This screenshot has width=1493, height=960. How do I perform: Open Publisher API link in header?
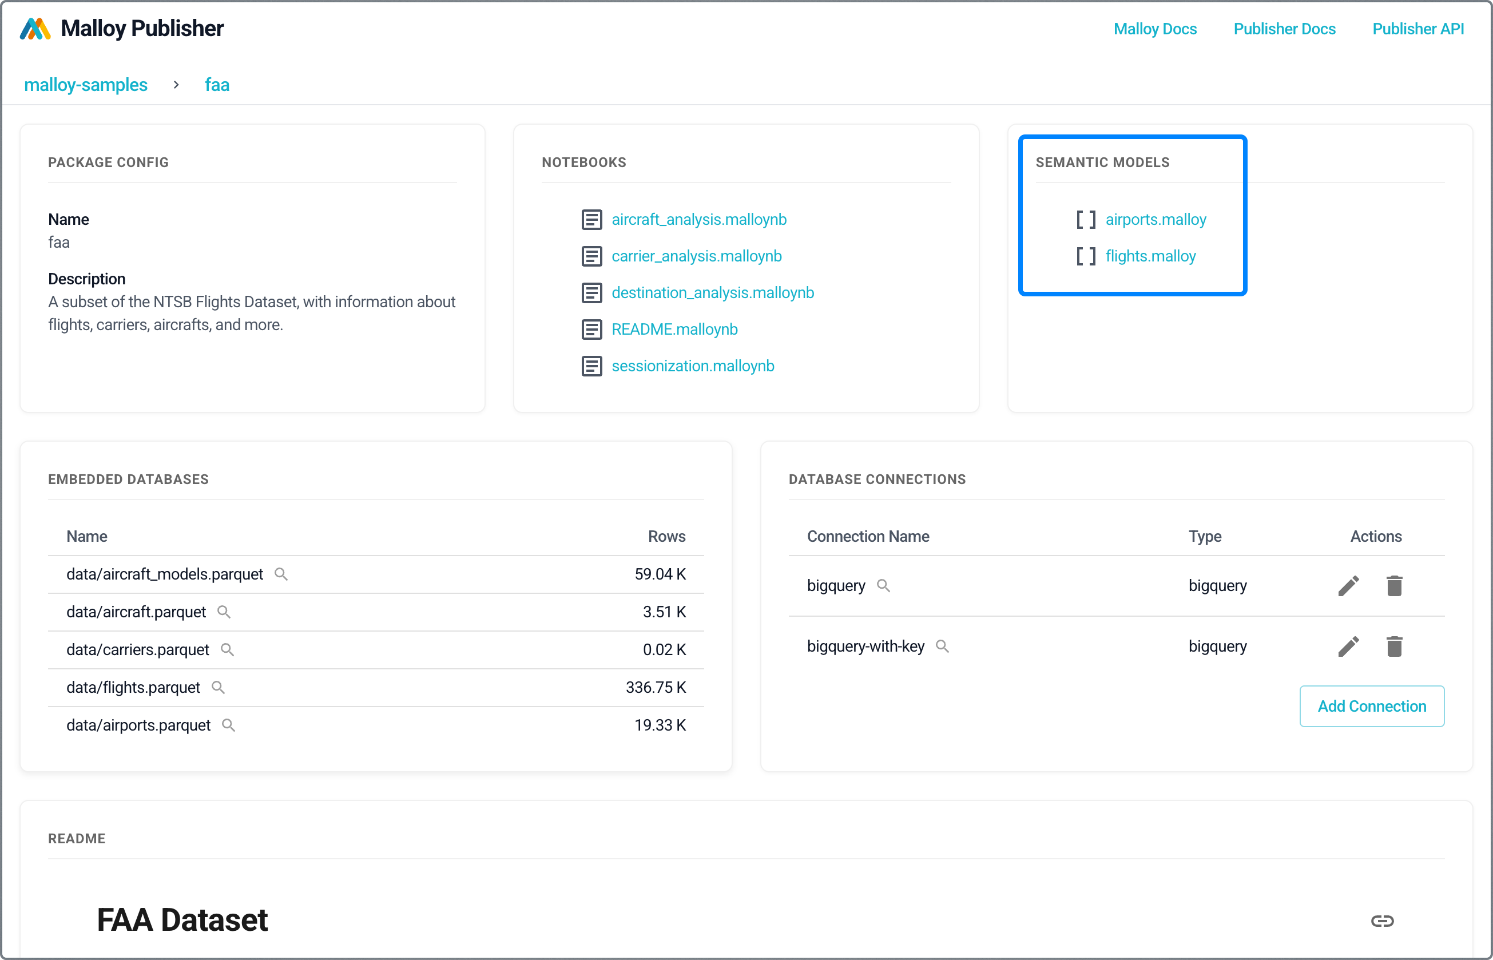1417,29
